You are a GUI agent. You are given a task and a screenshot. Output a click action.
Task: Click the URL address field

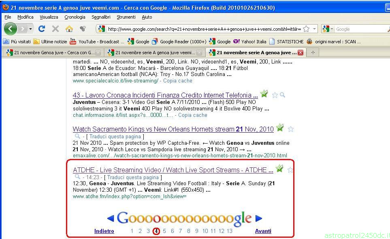click(204, 29)
